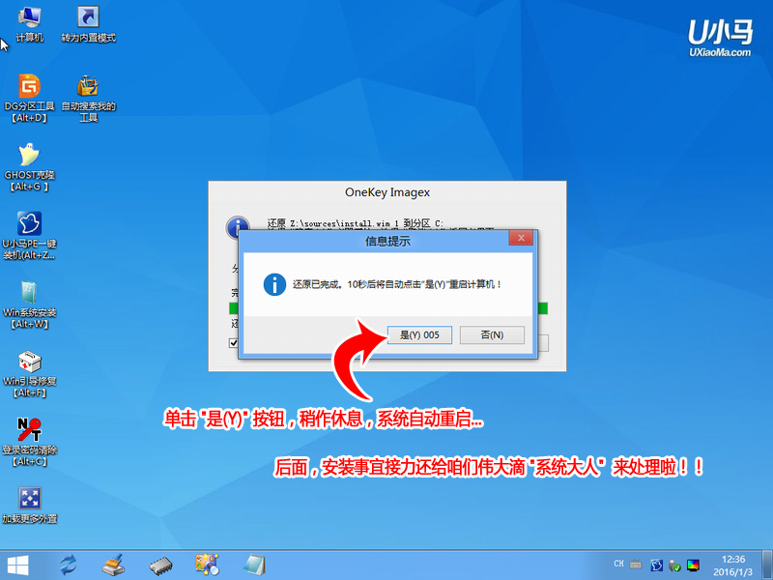Open the USB safely-remove tray icon
Viewport: 773px width, 580px height.
tap(673, 565)
